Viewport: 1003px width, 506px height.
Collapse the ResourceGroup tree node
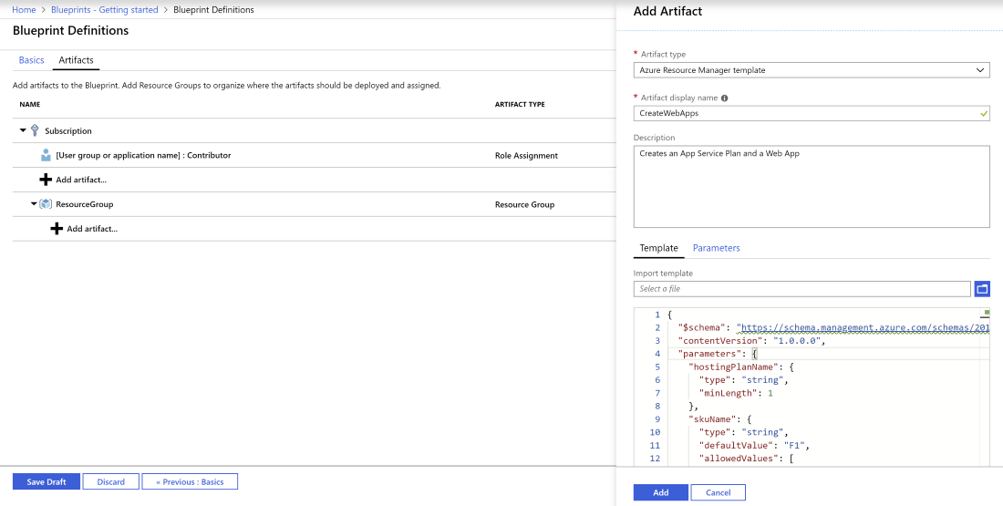point(34,204)
